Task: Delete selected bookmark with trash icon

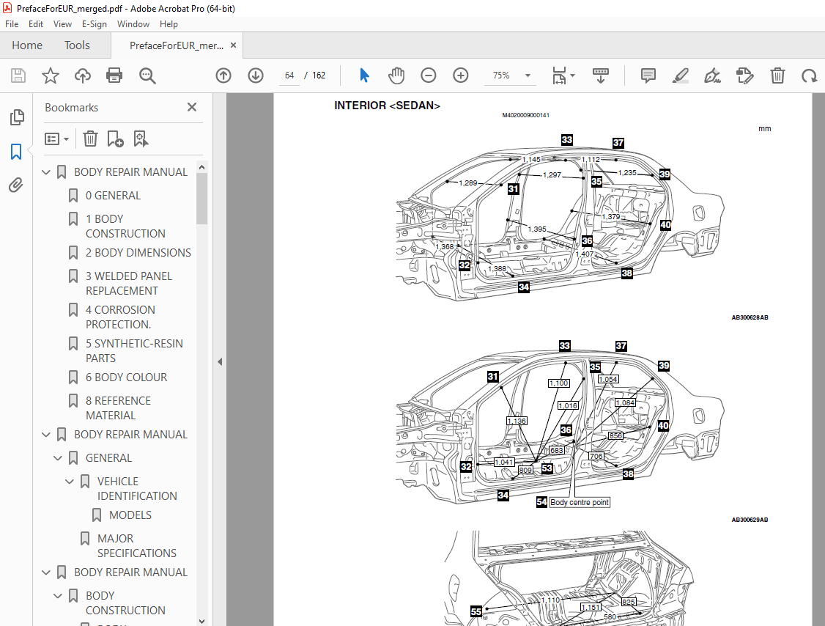Action: point(91,139)
